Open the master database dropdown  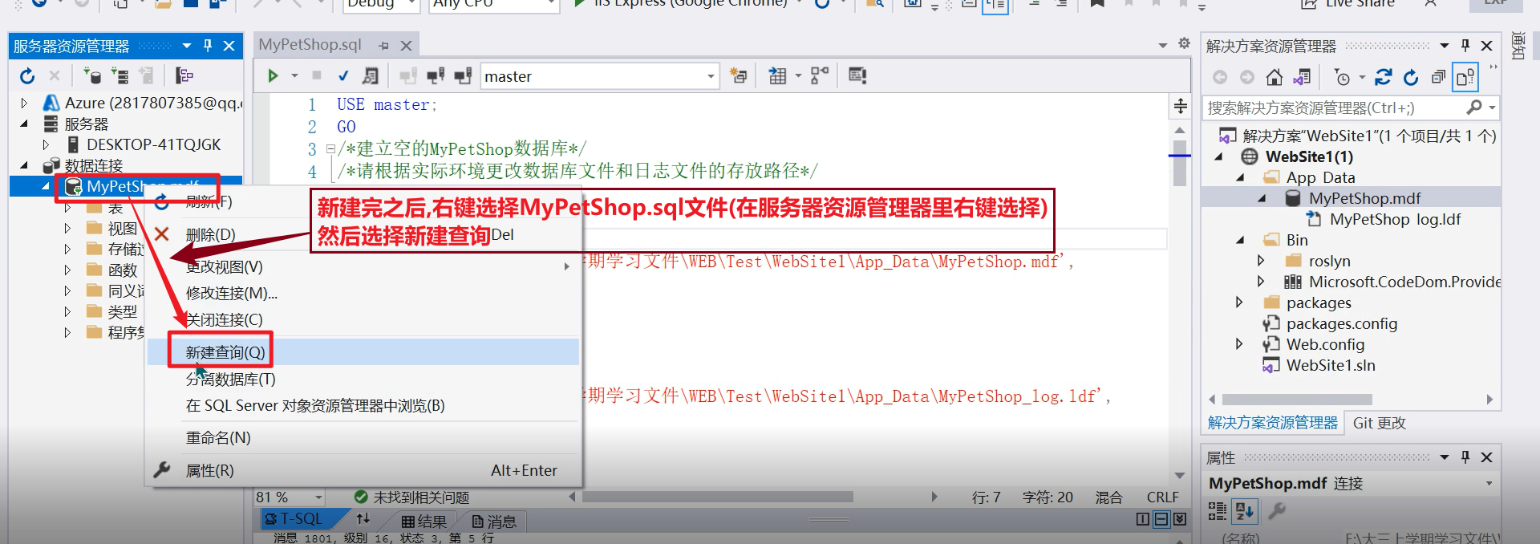point(711,76)
